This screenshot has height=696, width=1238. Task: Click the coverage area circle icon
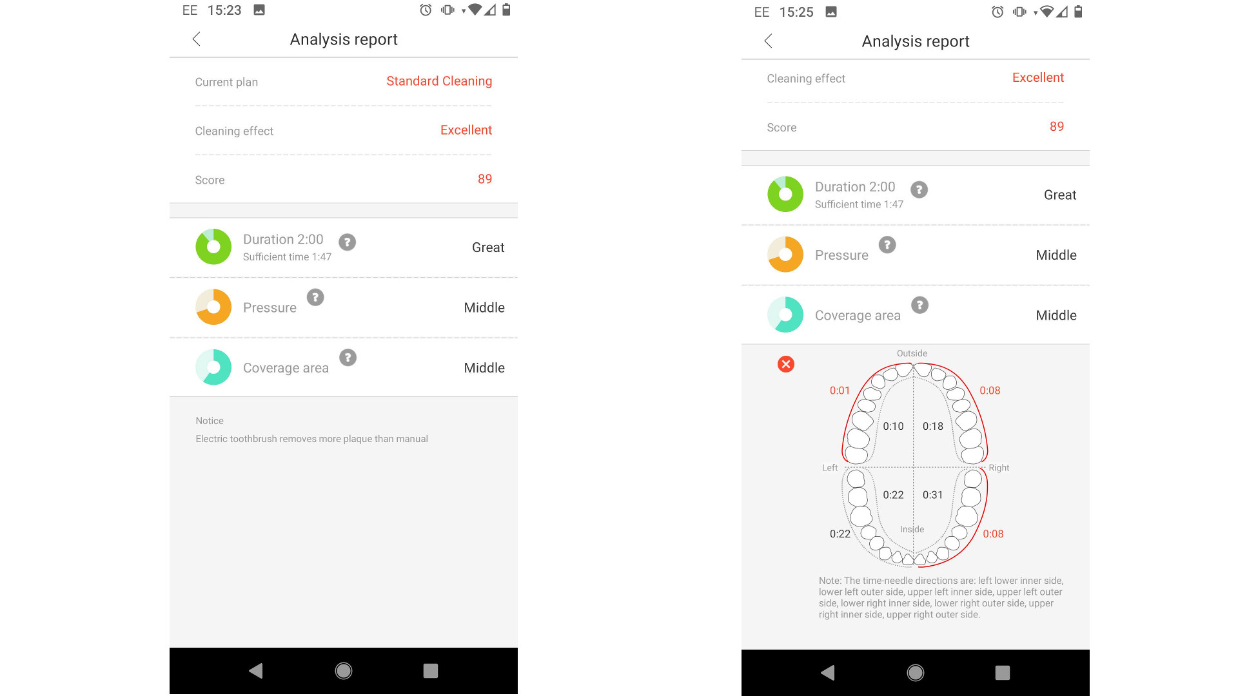[213, 368]
